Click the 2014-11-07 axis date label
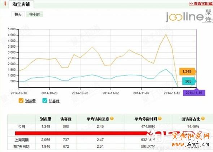 141,93
